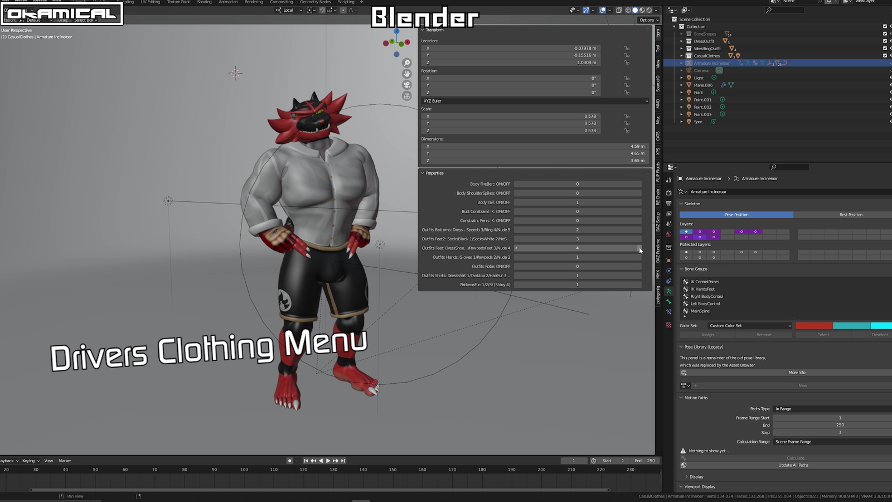Open World properties tab icon
Screen dimensions: 892x502
tap(669, 234)
